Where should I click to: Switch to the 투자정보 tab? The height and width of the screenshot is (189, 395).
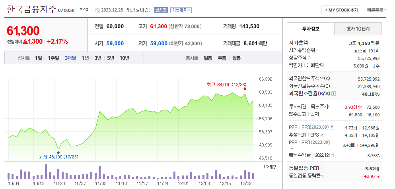[x=311, y=29]
